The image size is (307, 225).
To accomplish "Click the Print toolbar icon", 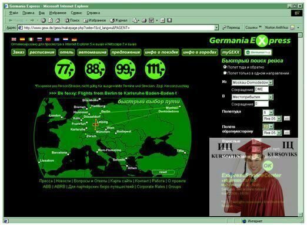I will 144,21.
